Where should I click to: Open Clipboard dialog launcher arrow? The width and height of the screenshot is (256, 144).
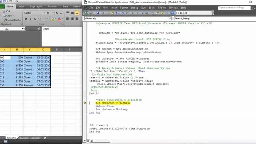[x=21, y=24]
